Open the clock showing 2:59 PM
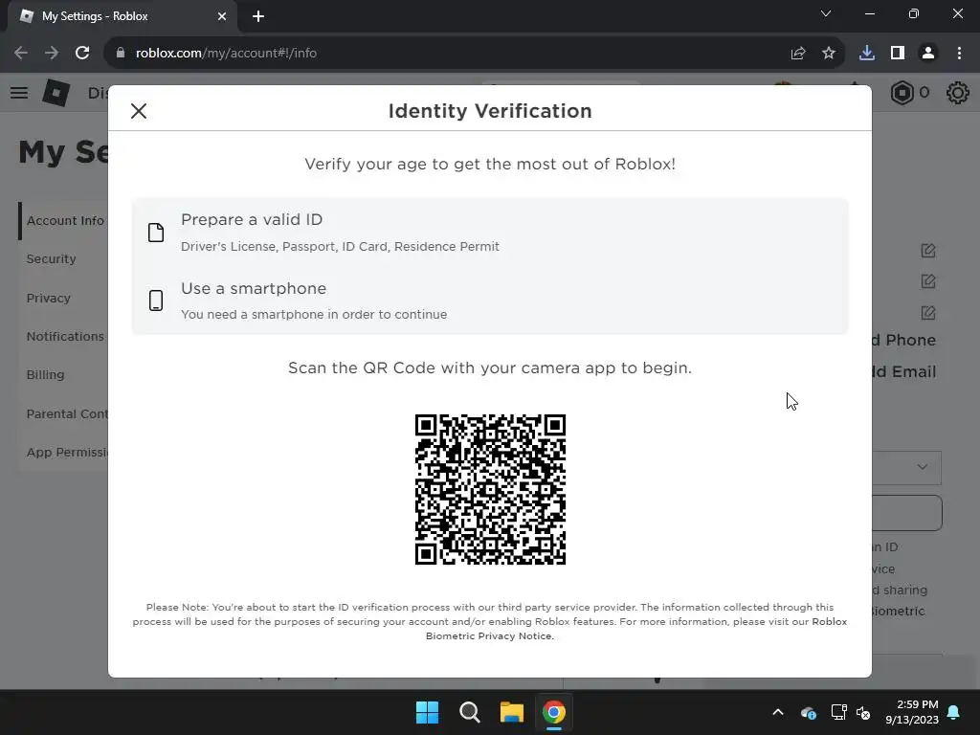Screen dimensions: 980x735 (x=912, y=712)
